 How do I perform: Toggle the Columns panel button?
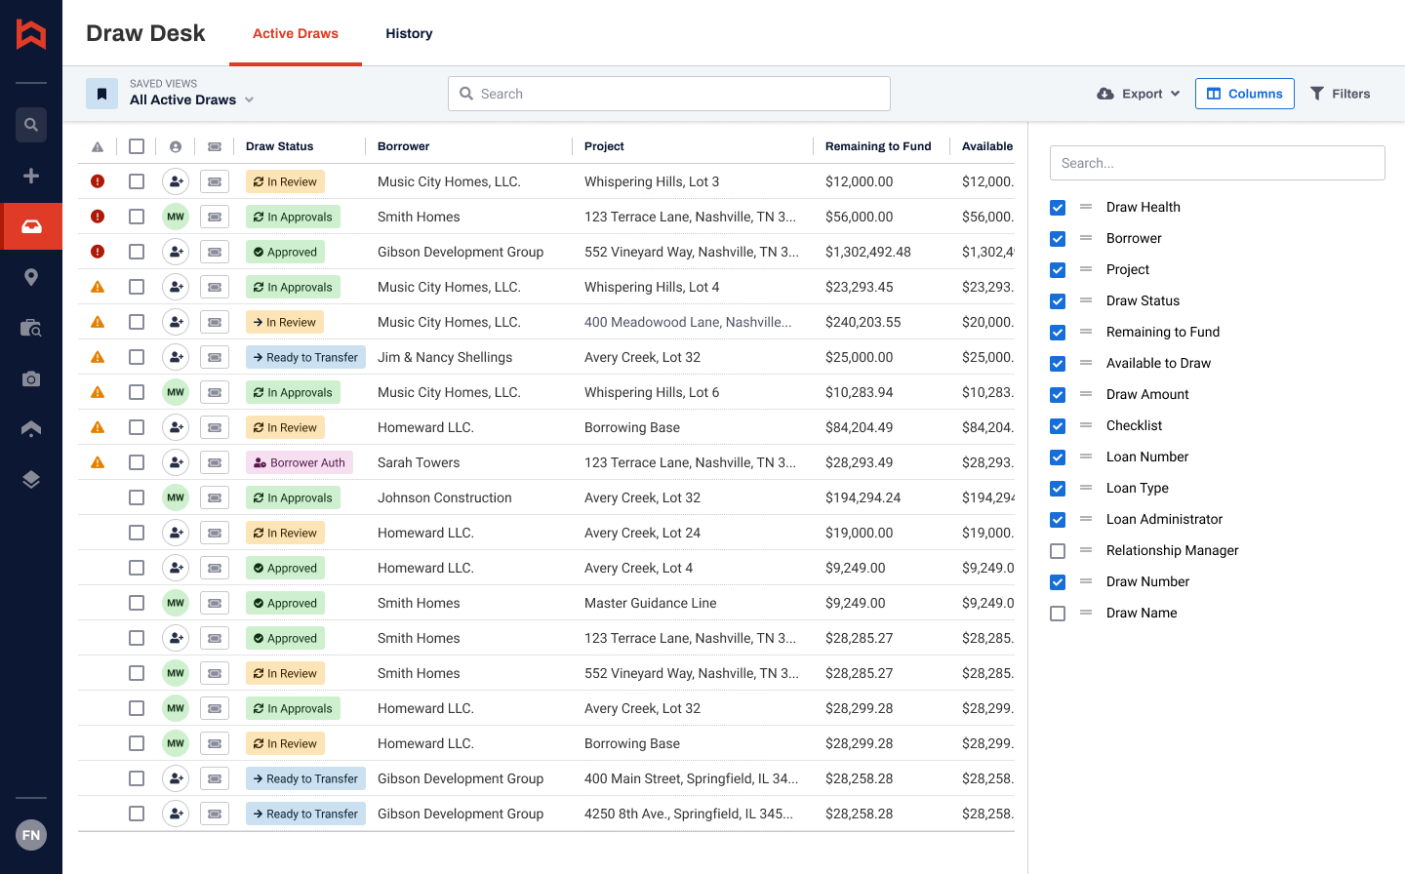point(1245,94)
